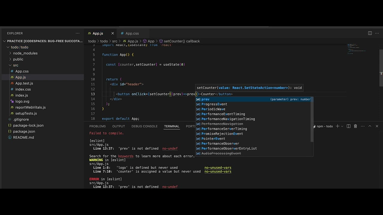The width and height of the screenshot is (383, 215).
Task: Click the autocomplete list scrollbar
Action: point(312,119)
